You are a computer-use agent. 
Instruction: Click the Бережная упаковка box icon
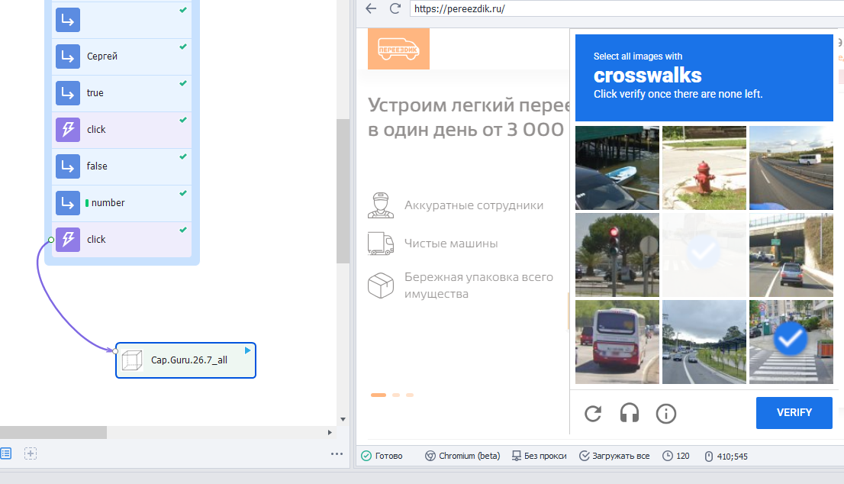click(x=381, y=286)
